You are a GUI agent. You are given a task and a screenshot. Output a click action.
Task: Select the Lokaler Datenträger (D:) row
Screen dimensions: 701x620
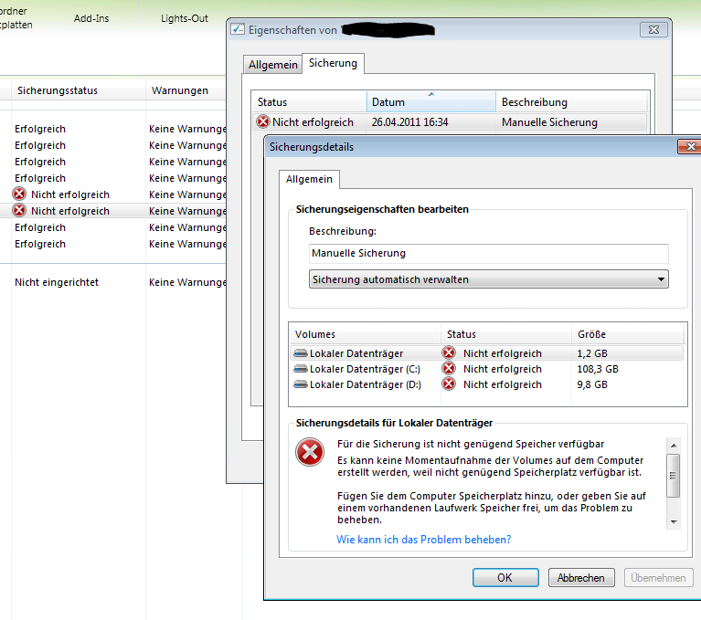click(x=487, y=384)
